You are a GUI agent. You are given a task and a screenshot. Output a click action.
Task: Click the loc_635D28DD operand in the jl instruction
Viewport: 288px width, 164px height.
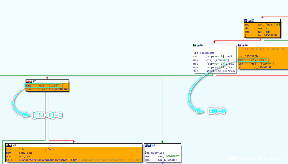pos(267,36)
